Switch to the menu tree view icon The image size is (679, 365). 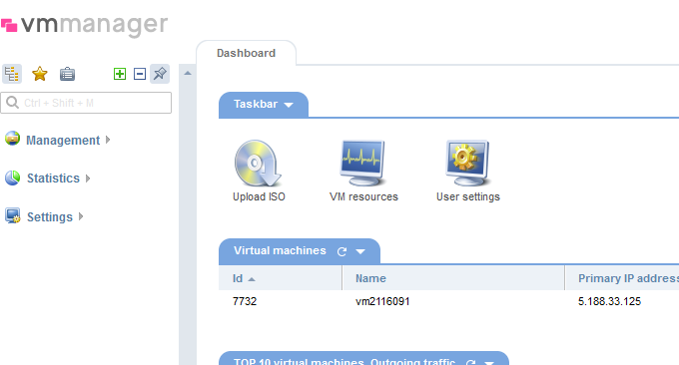(12, 74)
